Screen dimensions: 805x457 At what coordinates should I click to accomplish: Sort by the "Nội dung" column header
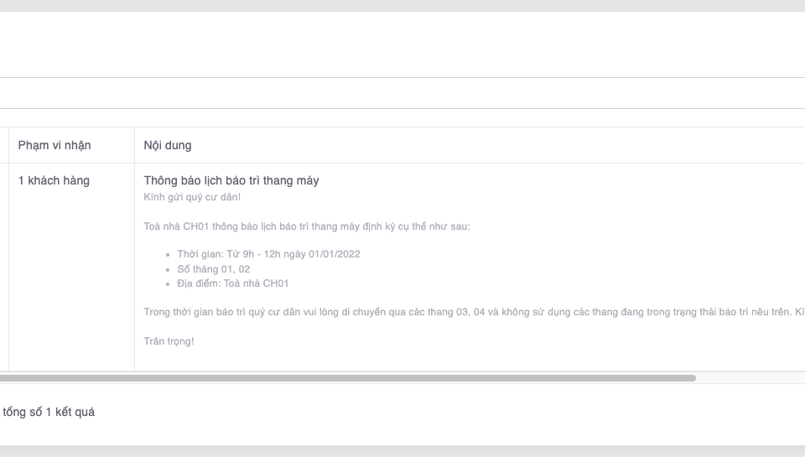[x=168, y=145]
